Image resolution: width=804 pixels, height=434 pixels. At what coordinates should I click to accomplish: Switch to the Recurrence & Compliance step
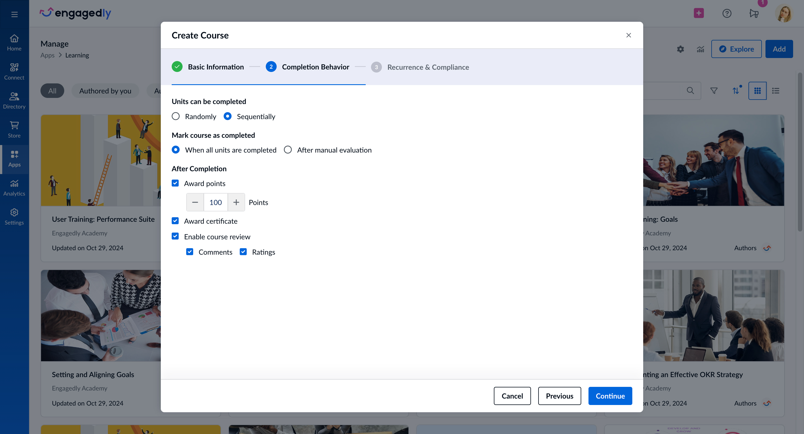point(428,67)
